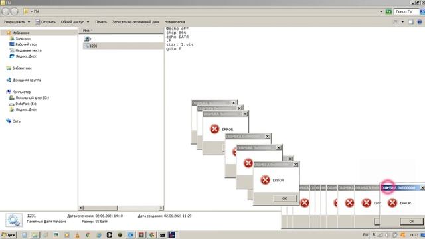Click the change view icon
Image resolution: width=425 pixels, height=239 pixels.
pos(396,22)
